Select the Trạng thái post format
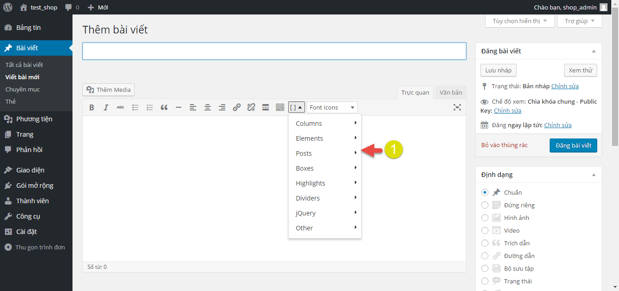The width and height of the screenshot is (619, 291). [485, 281]
